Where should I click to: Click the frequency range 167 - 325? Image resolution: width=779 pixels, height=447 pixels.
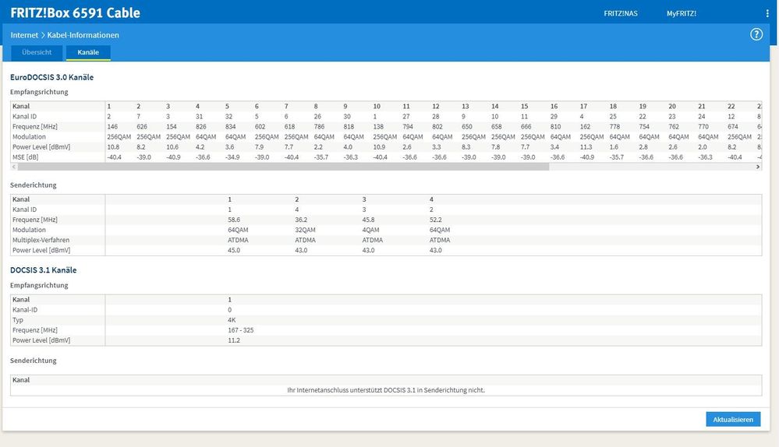pyautogui.click(x=240, y=330)
